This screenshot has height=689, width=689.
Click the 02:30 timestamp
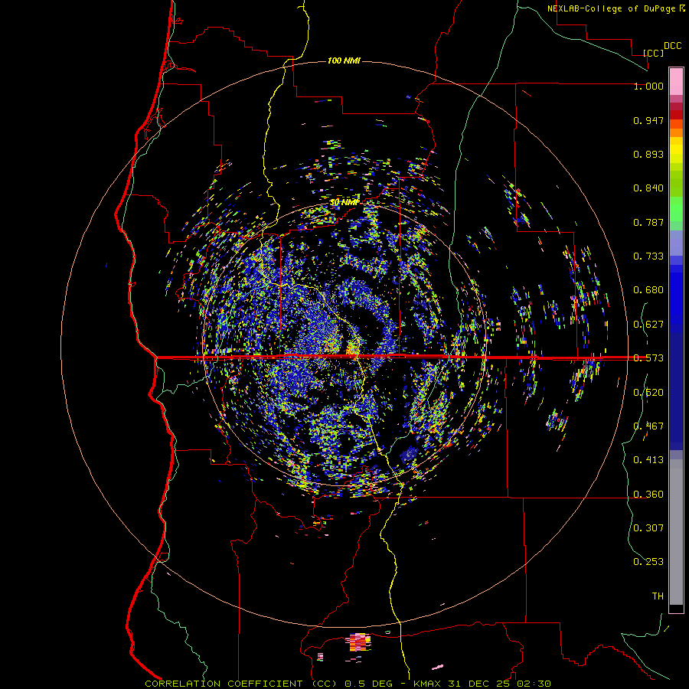point(534,684)
